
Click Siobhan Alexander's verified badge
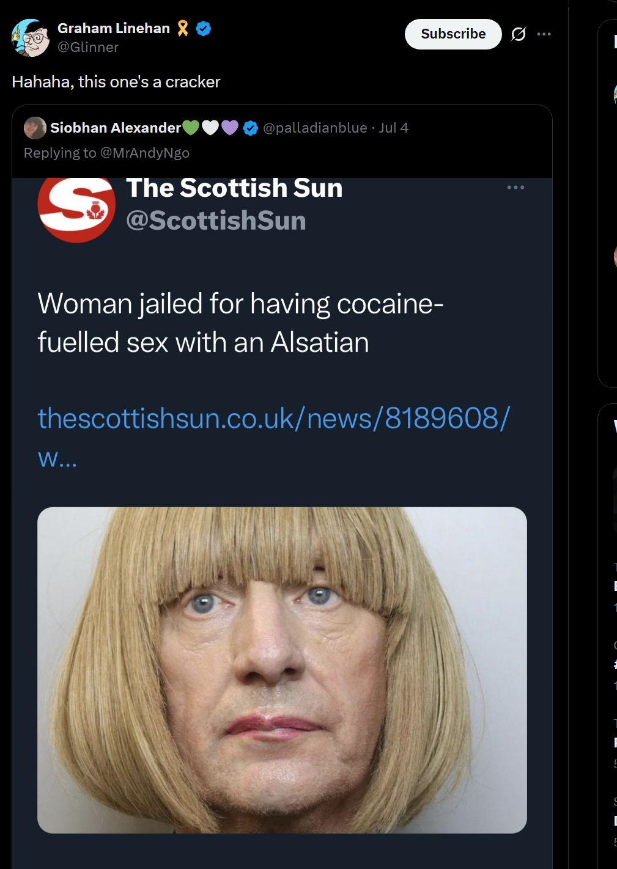click(x=250, y=128)
